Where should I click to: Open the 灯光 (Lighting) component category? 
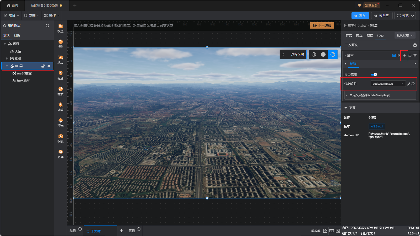[60, 122]
